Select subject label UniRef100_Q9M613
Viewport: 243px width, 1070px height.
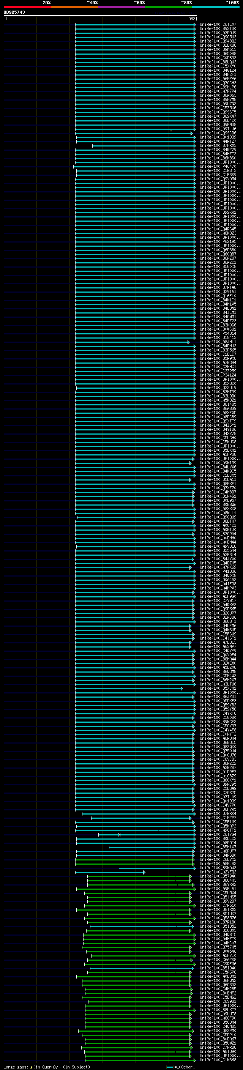pos(218,49)
